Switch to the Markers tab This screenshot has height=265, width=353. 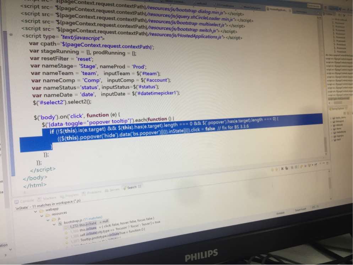click(47, 198)
